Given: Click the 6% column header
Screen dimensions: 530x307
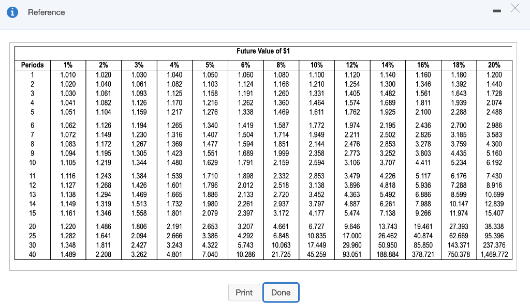Looking at the screenshot, I should click(x=245, y=65).
